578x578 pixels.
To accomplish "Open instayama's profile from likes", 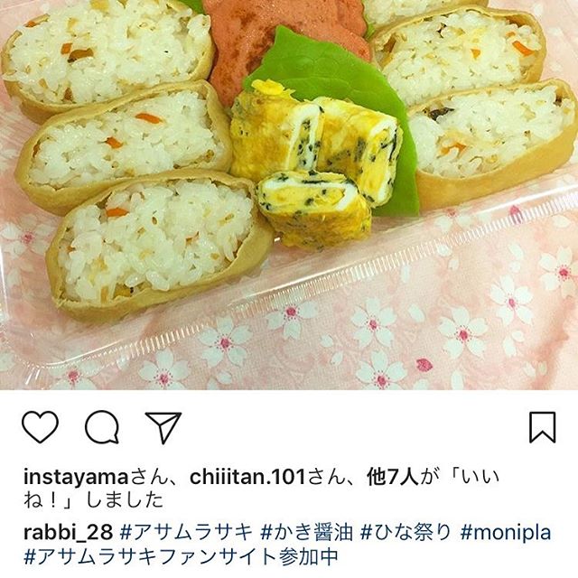I will click(x=76, y=477).
